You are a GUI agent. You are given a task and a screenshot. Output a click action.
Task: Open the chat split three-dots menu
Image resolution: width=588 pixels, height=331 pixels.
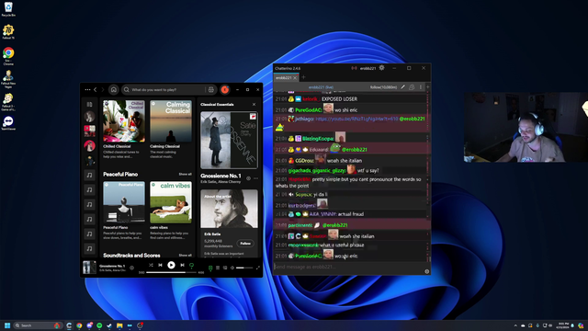point(421,87)
